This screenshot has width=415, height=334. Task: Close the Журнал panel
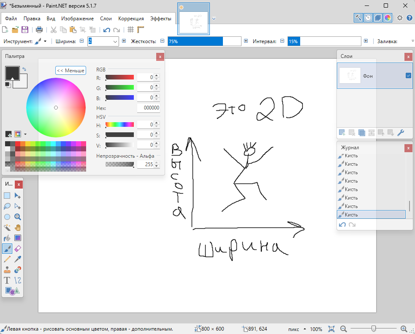coord(408,148)
